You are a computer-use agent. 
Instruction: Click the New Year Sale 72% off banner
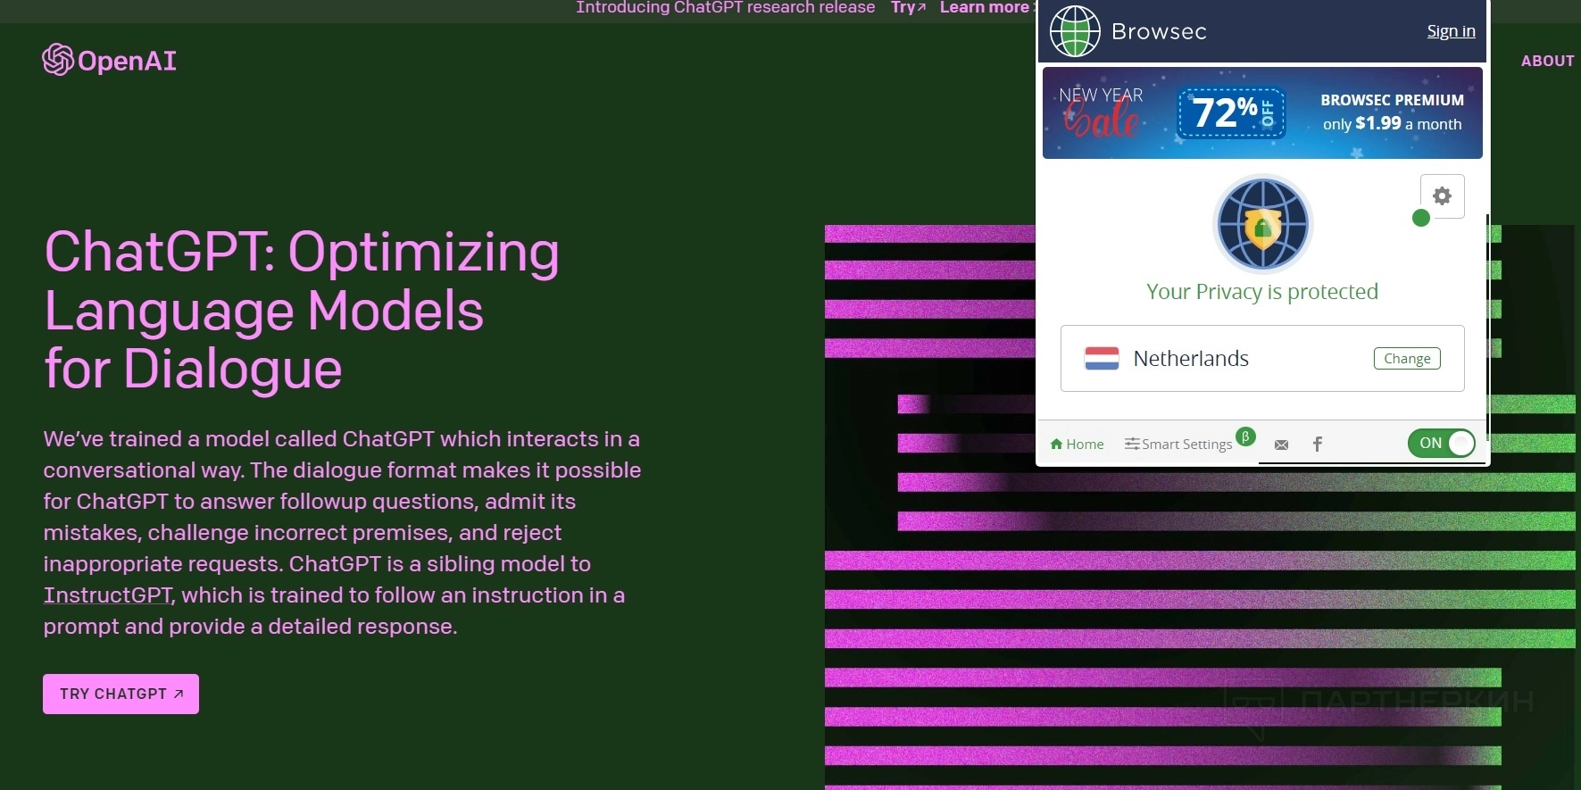click(1262, 113)
